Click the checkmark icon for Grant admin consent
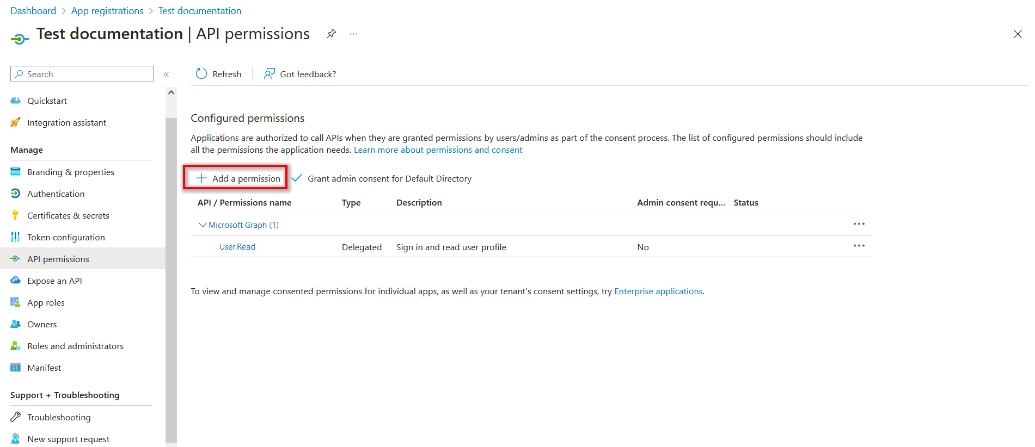 [x=297, y=178]
